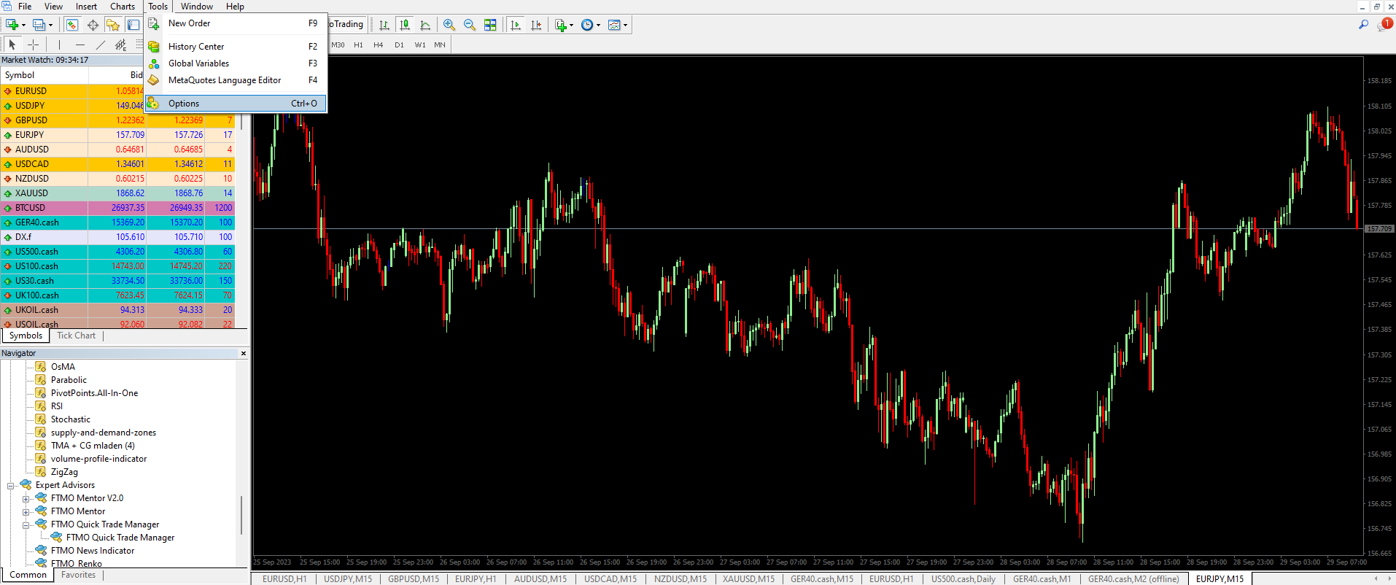Select Global Variables in Tools menu
The height and width of the screenshot is (585, 1396).
click(x=235, y=63)
